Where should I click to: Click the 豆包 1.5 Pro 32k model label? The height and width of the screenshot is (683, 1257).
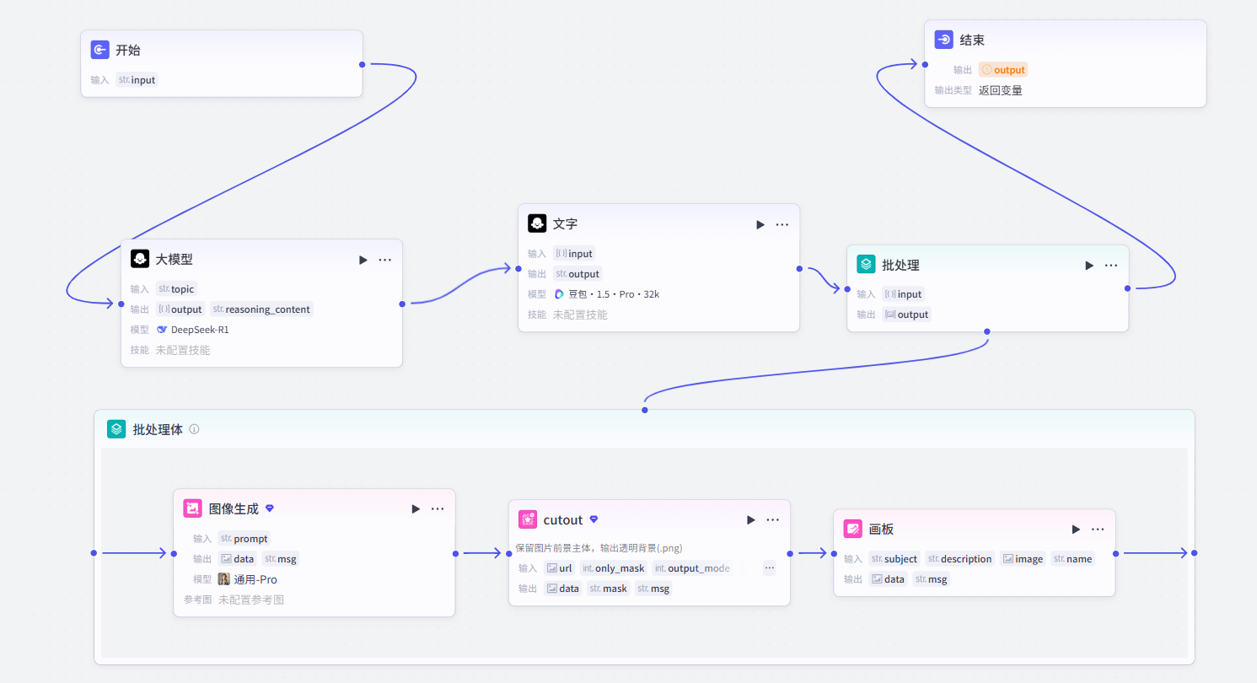point(607,294)
